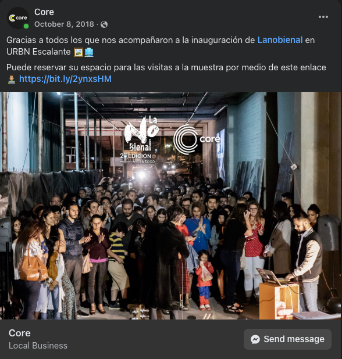Click the green online status dot
This screenshot has width=342, height=359.
click(x=26, y=26)
